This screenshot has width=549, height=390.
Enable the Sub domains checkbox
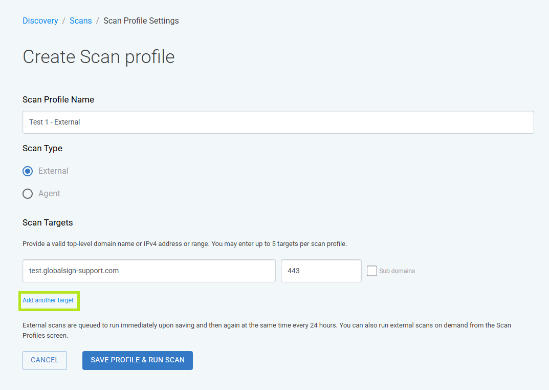(372, 271)
